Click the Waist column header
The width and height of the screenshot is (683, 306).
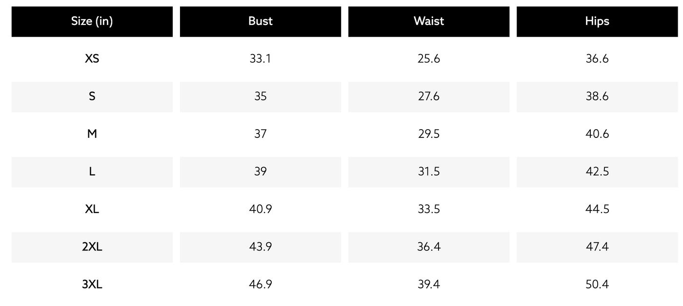point(428,21)
